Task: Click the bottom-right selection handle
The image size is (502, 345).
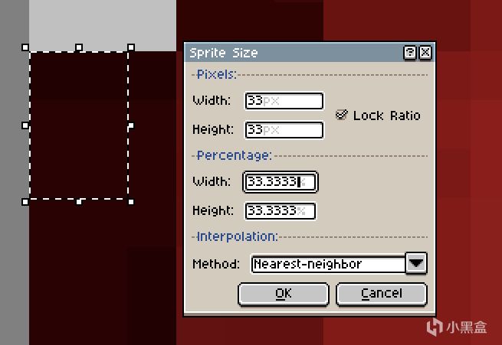Action: click(x=130, y=202)
